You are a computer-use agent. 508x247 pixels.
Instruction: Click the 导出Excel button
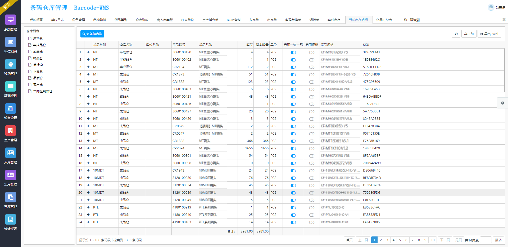tap(489, 34)
